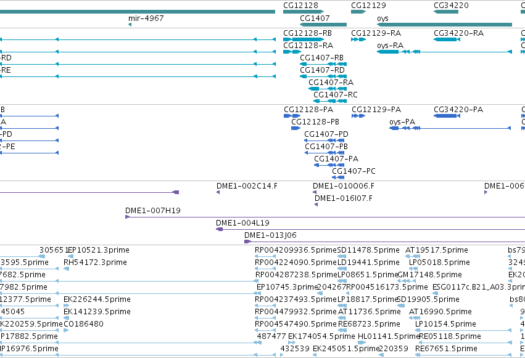Select the CG1407-RB transcript label
This screenshot has height=358, width=525.
(321, 58)
